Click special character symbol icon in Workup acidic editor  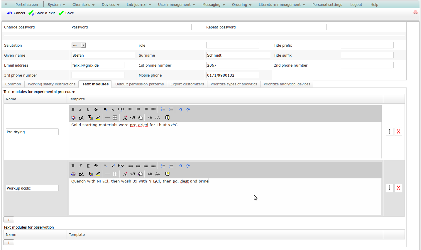(81, 174)
